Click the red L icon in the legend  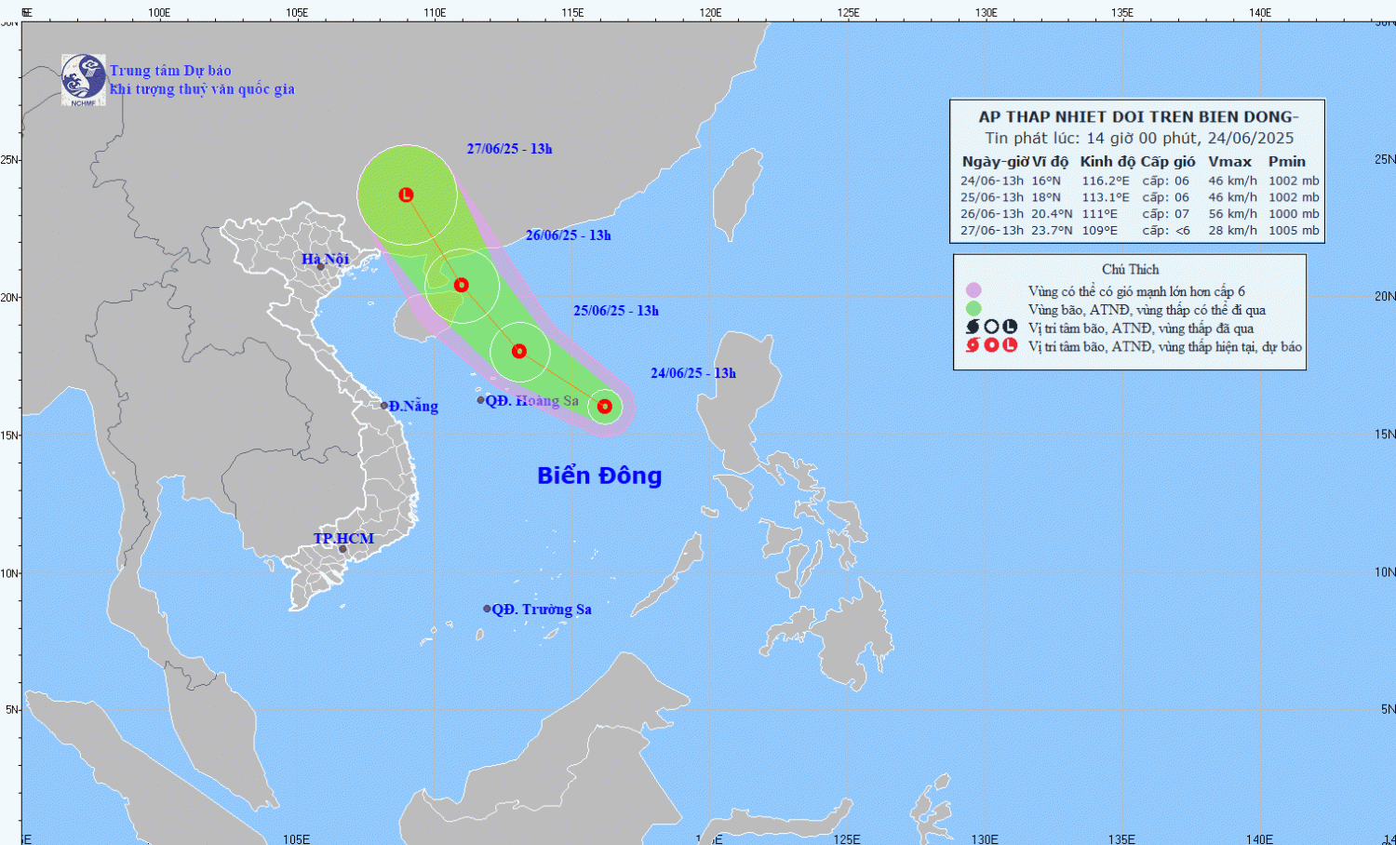point(1010,345)
